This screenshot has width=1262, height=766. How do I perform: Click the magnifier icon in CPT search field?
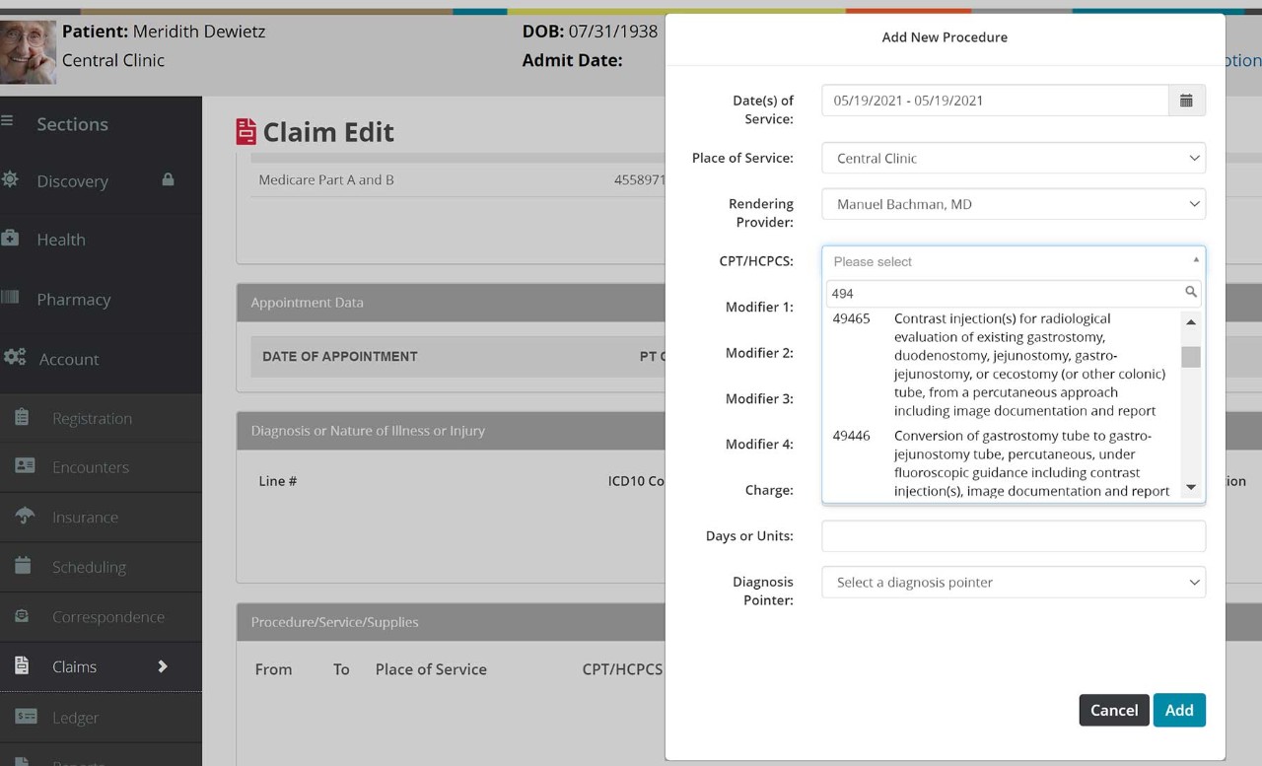[1190, 292]
